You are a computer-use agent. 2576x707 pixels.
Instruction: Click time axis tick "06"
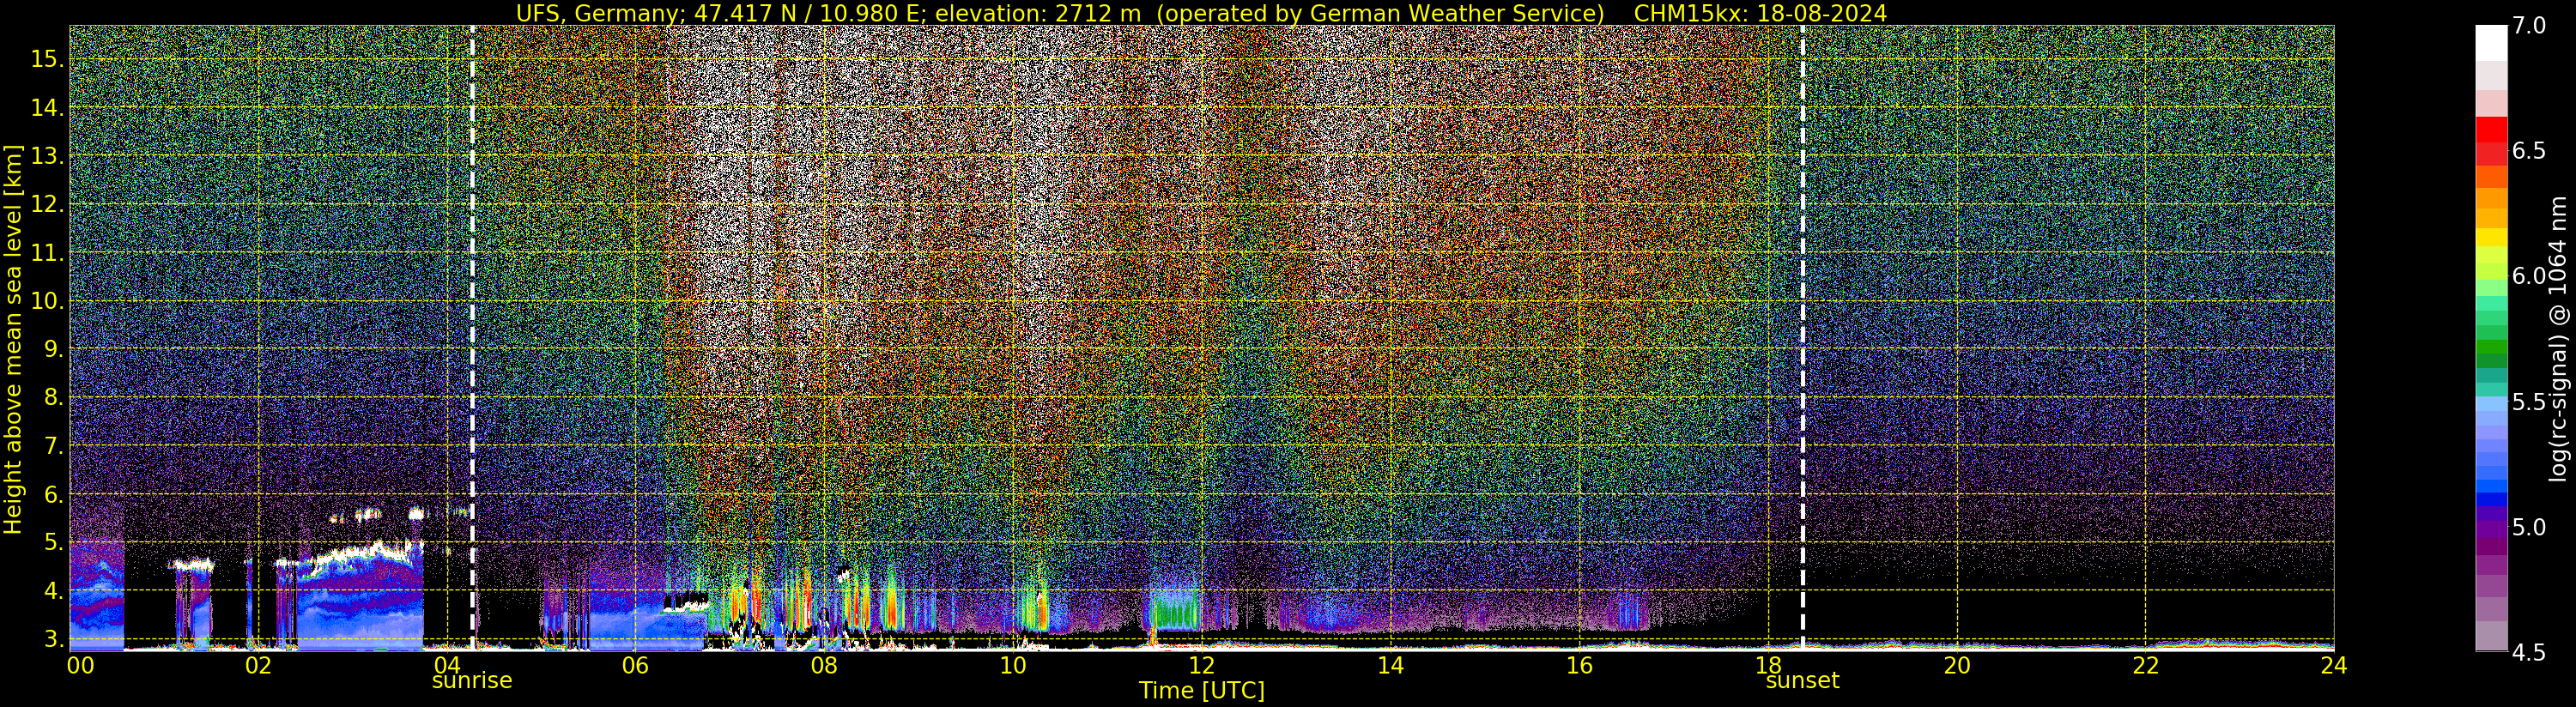click(636, 665)
